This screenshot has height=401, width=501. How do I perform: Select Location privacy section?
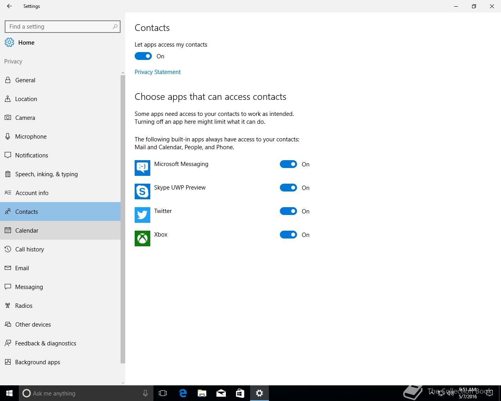tap(60, 99)
